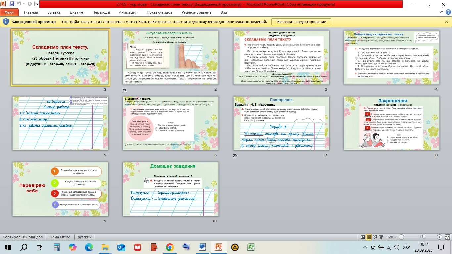
Task: Start slideshow from status bar icon
Action: [381, 237]
